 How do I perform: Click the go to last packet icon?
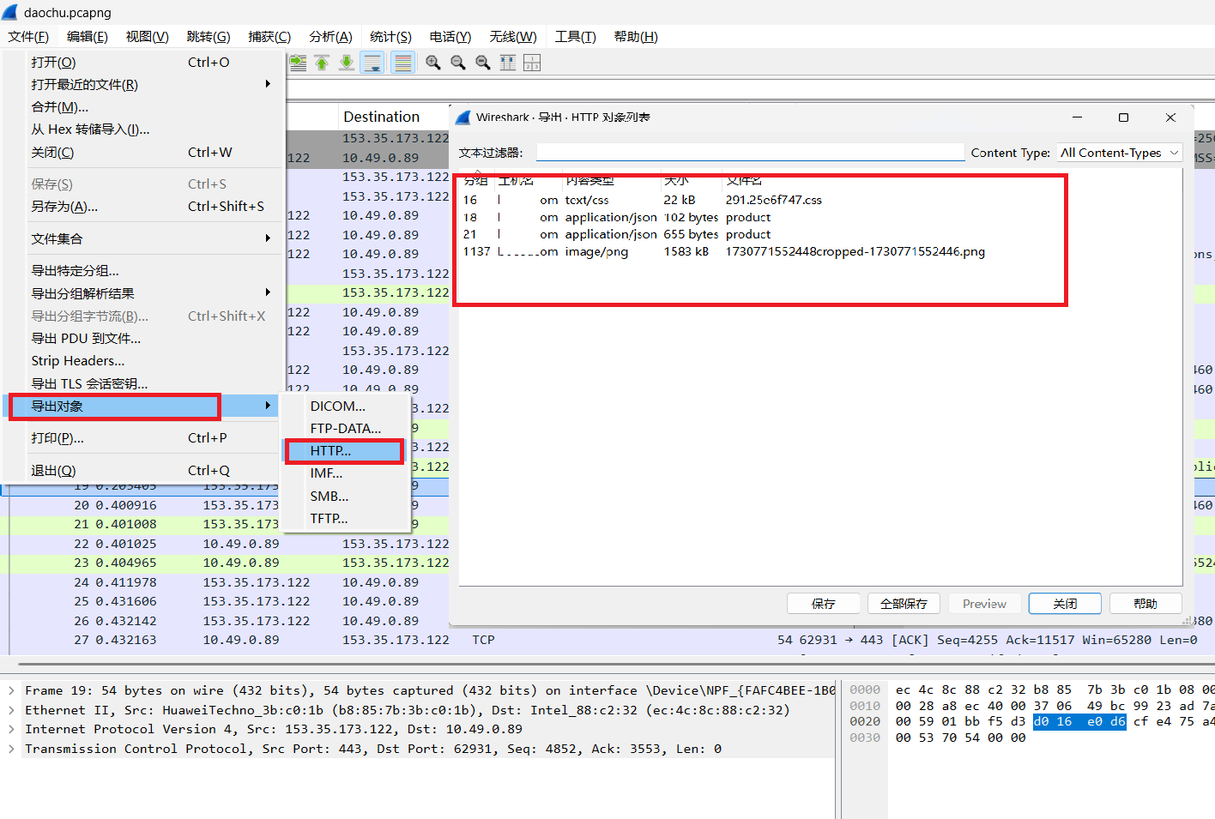(x=347, y=63)
